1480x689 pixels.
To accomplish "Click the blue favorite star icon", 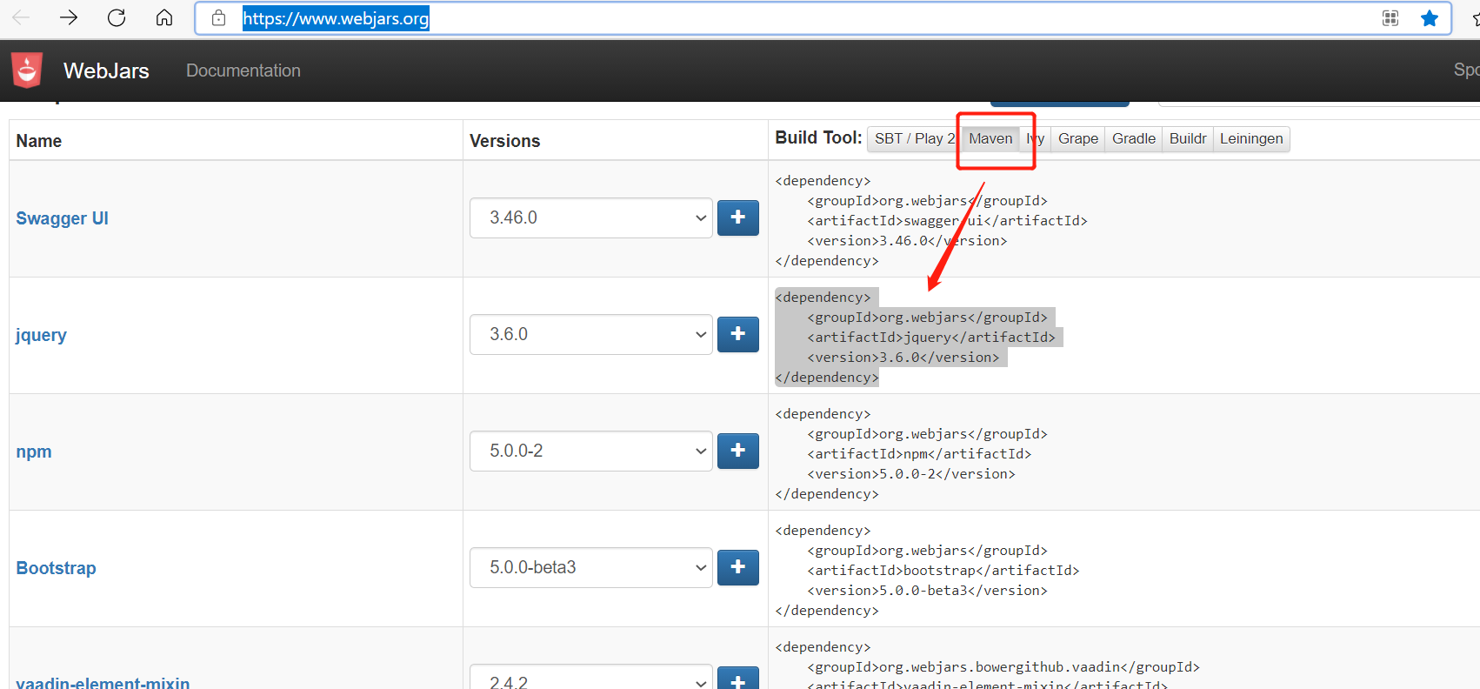I will pyautogui.click(x=1430, y=18).
